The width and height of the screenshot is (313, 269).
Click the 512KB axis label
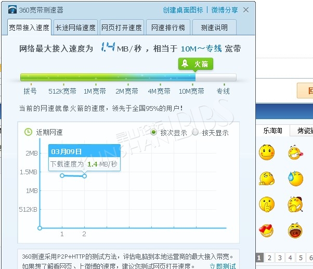point(28,209)
